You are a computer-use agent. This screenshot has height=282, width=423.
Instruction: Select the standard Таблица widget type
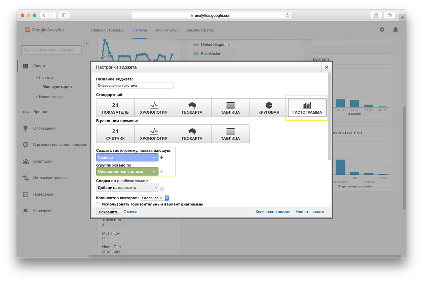[230, 108]
